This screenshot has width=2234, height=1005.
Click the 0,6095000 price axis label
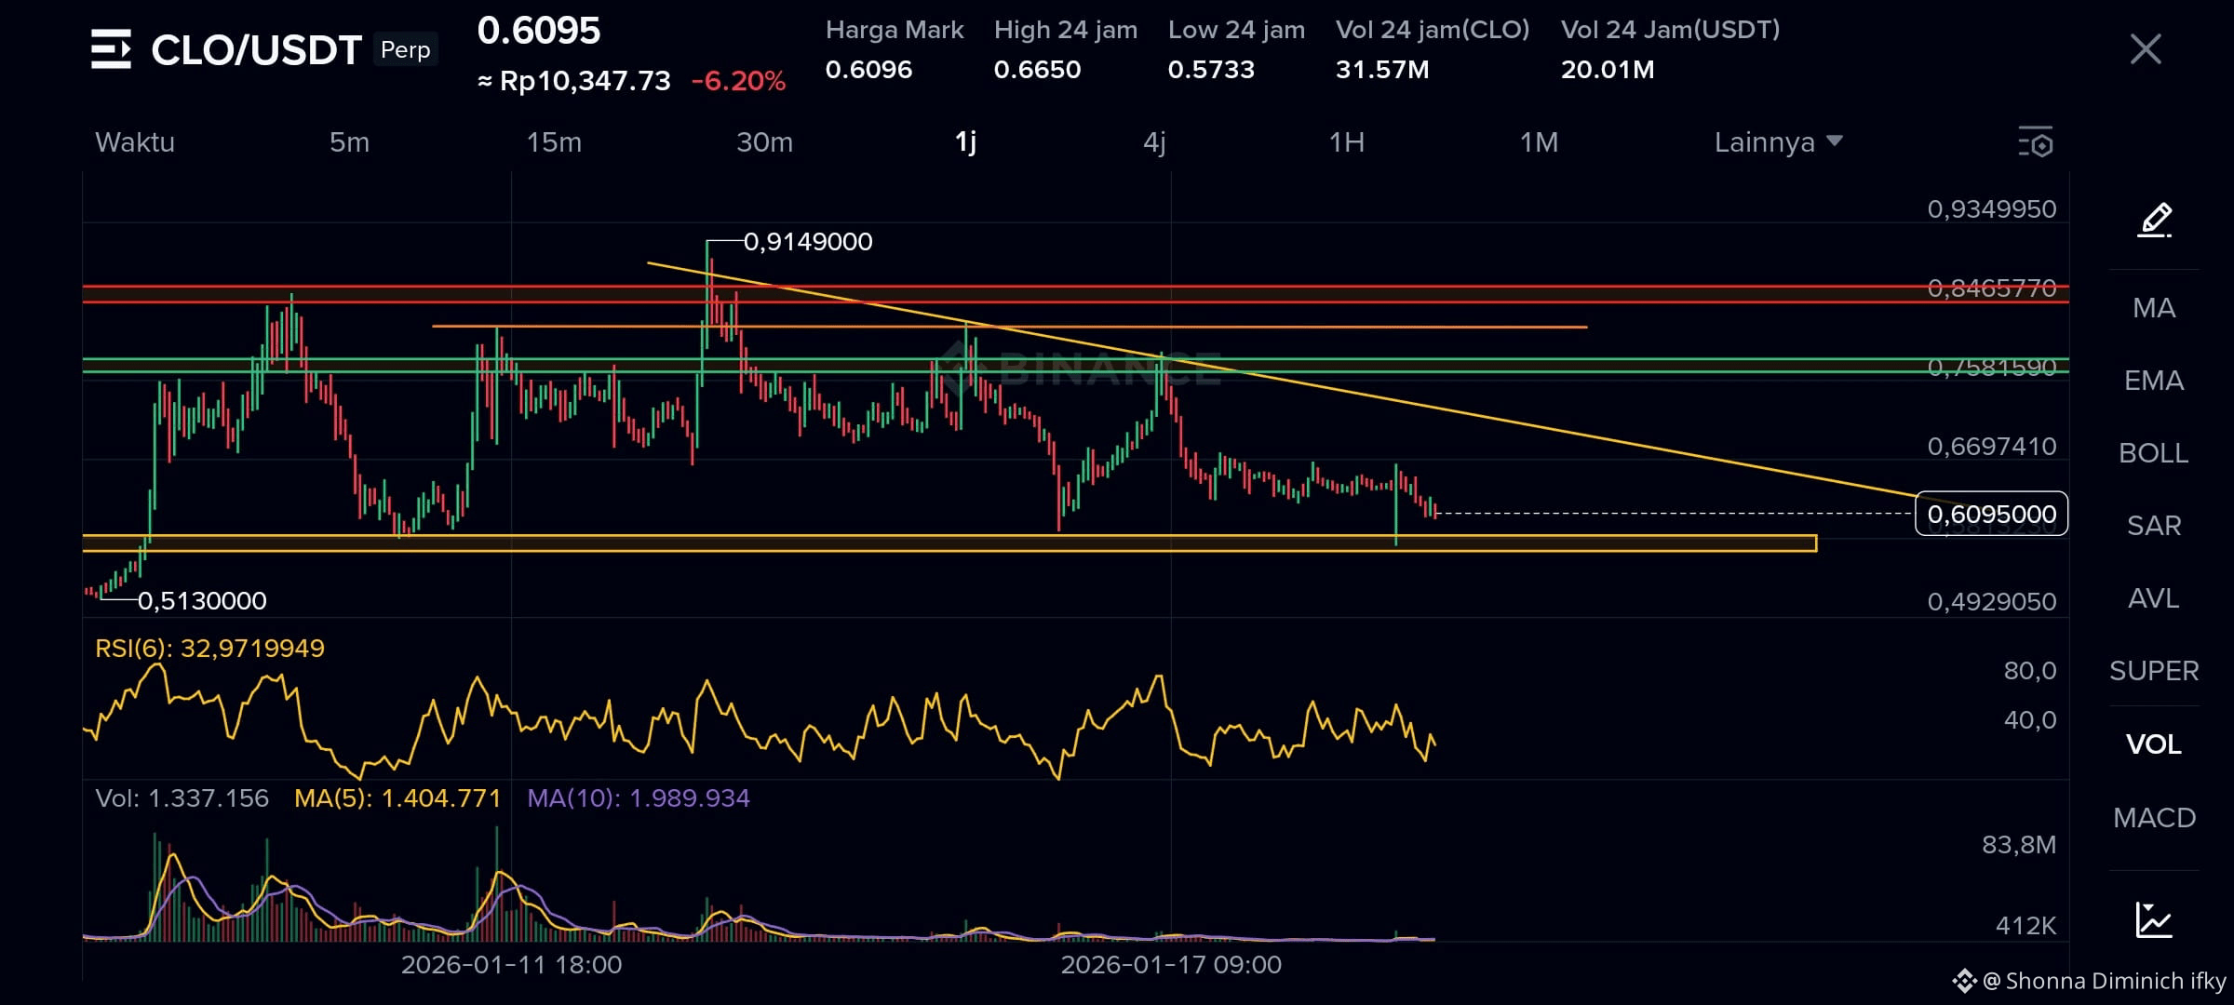[x=1990, y=514]
